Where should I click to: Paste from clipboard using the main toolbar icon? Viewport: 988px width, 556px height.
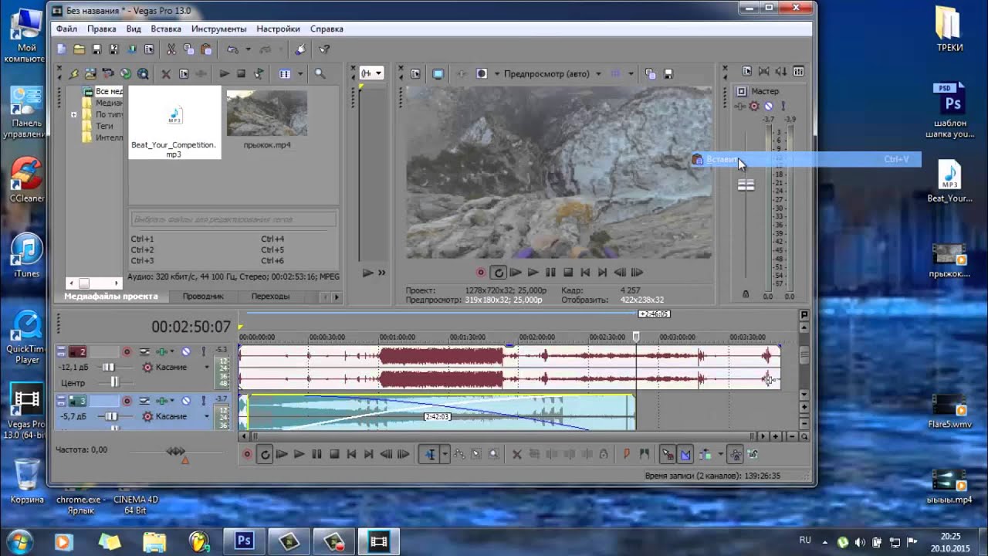pos(206,49)
